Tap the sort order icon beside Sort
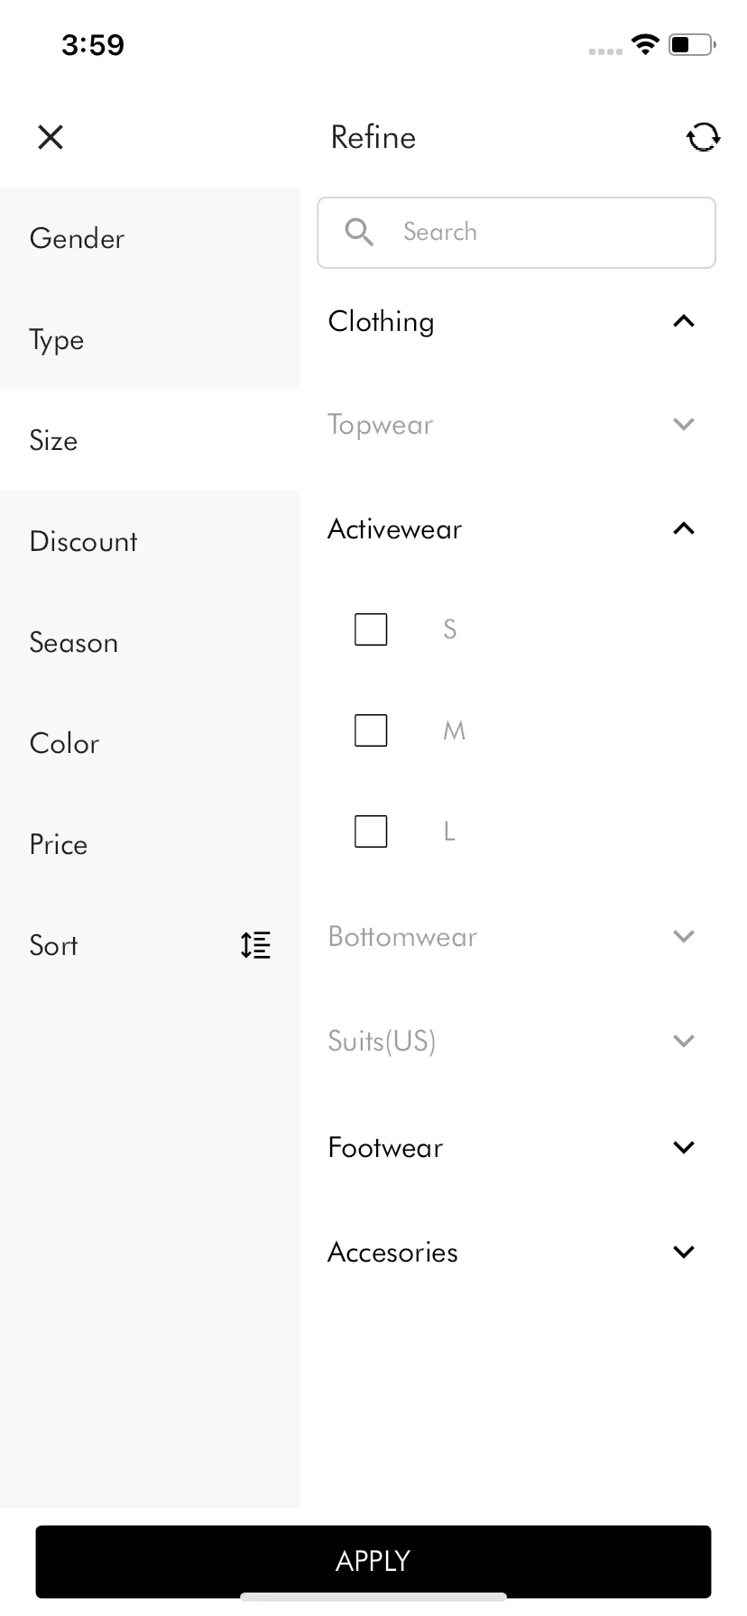 coord(255,944)
